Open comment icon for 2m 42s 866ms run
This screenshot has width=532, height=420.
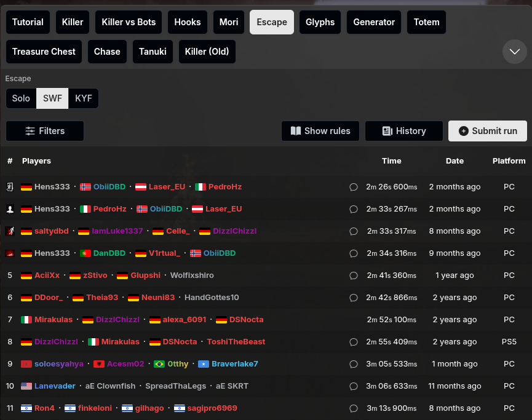click(x=354, y=298)
